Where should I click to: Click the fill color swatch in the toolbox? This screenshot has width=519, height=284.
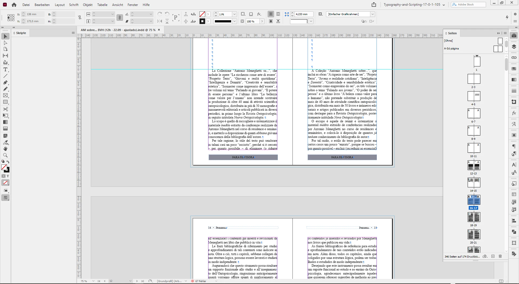click(4, 167)
